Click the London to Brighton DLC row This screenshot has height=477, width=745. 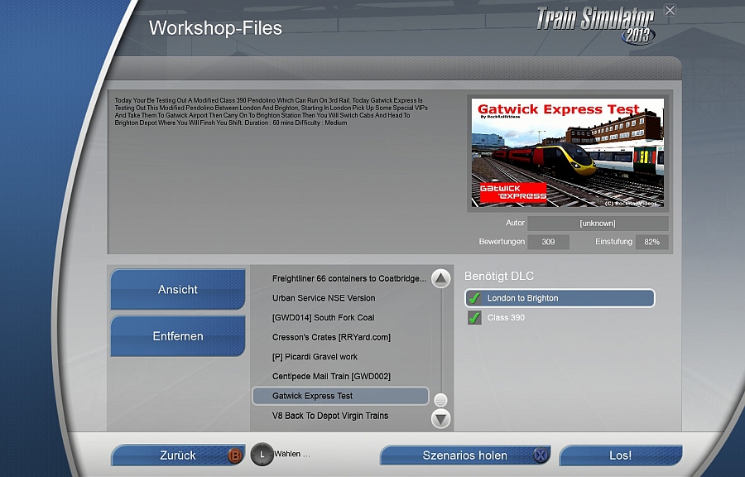tap(560, 298)
